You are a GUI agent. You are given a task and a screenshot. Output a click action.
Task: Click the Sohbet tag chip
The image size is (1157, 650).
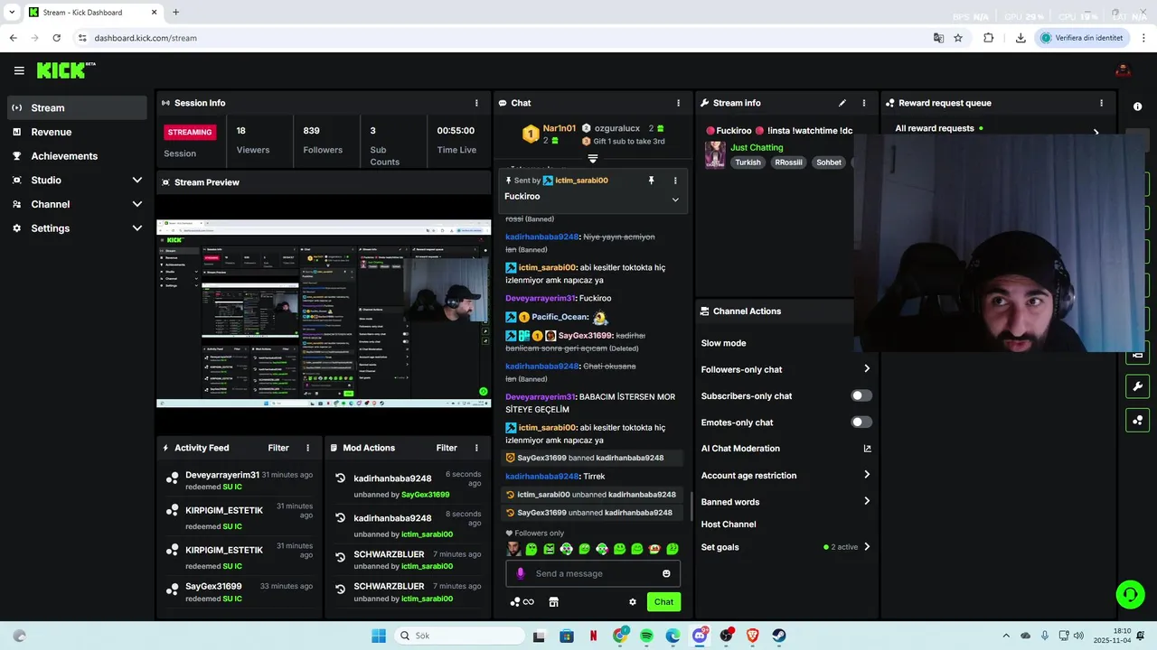[x=829, y=162]
